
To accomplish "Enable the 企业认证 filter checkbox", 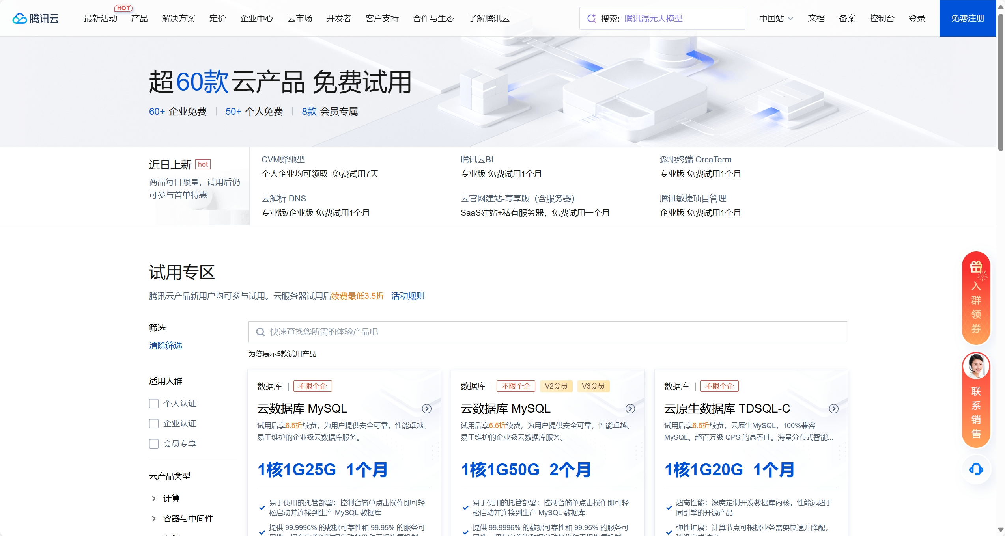I will [x=154, y=424].
